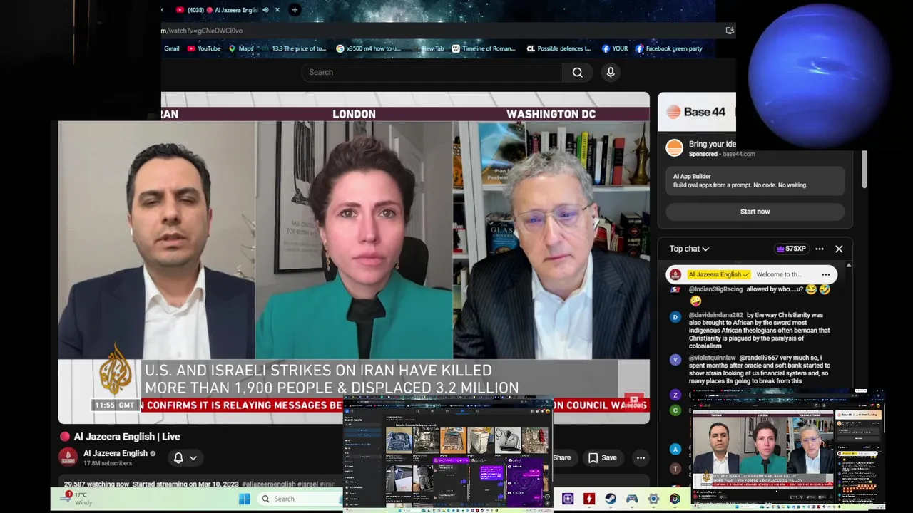Open 'Facebook green party' bookmark
The image size is (913, 513).
669,48
